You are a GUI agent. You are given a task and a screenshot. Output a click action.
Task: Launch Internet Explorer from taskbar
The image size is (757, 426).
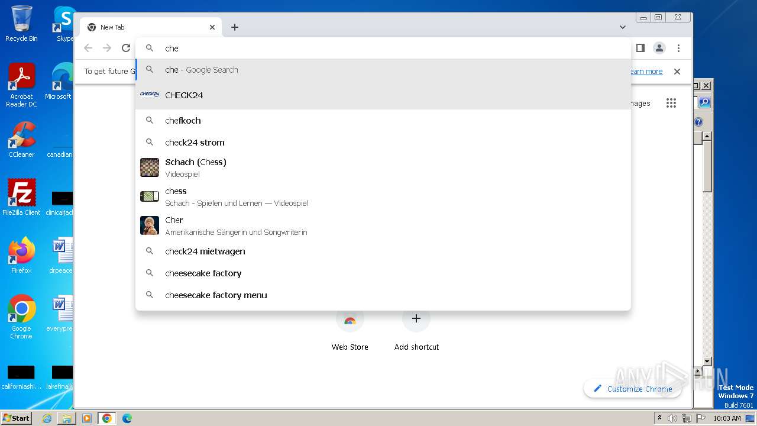coord(47,418)
